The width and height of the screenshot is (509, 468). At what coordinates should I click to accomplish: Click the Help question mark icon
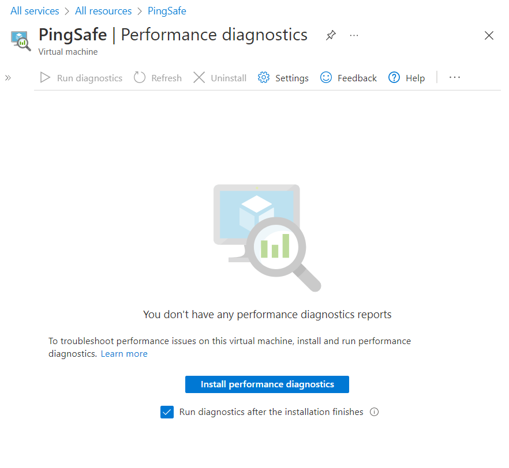click(394, 78)
